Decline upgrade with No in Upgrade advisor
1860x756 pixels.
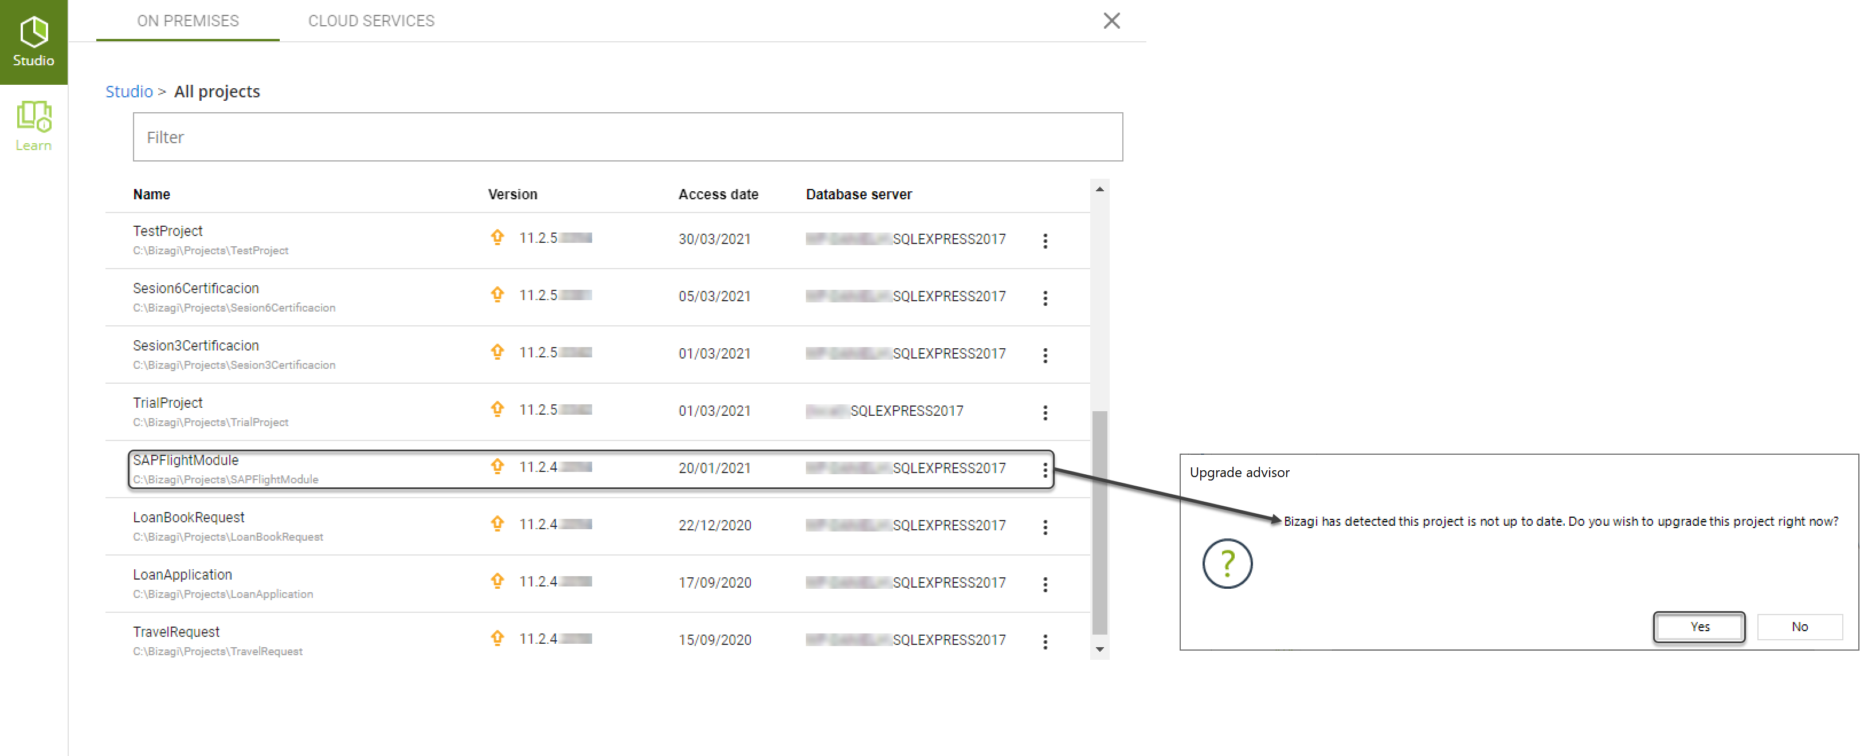click(1799, 626)
